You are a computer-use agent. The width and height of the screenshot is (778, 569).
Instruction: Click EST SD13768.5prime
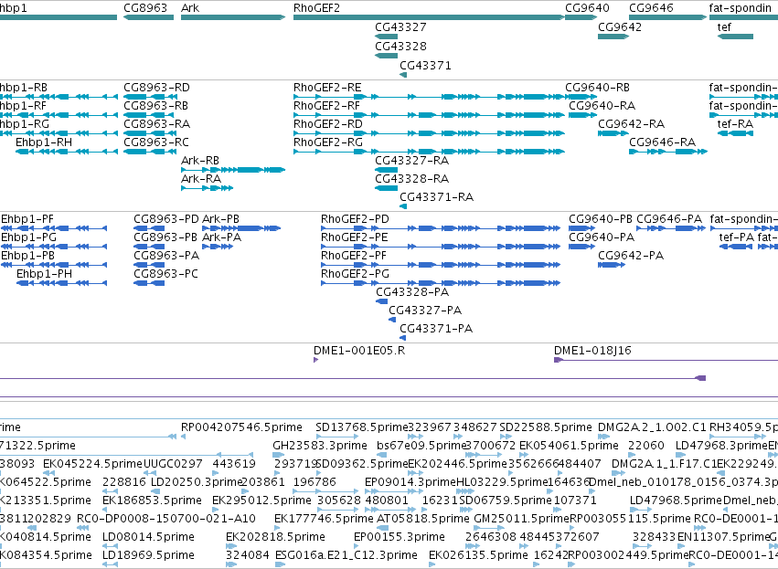tap(362, 427)
